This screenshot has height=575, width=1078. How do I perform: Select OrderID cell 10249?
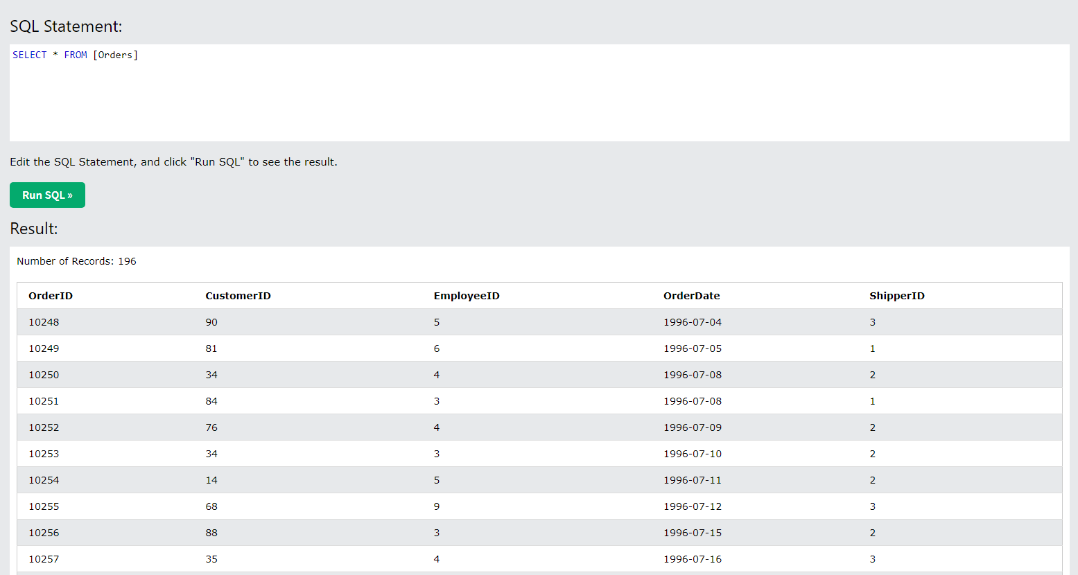44,348
